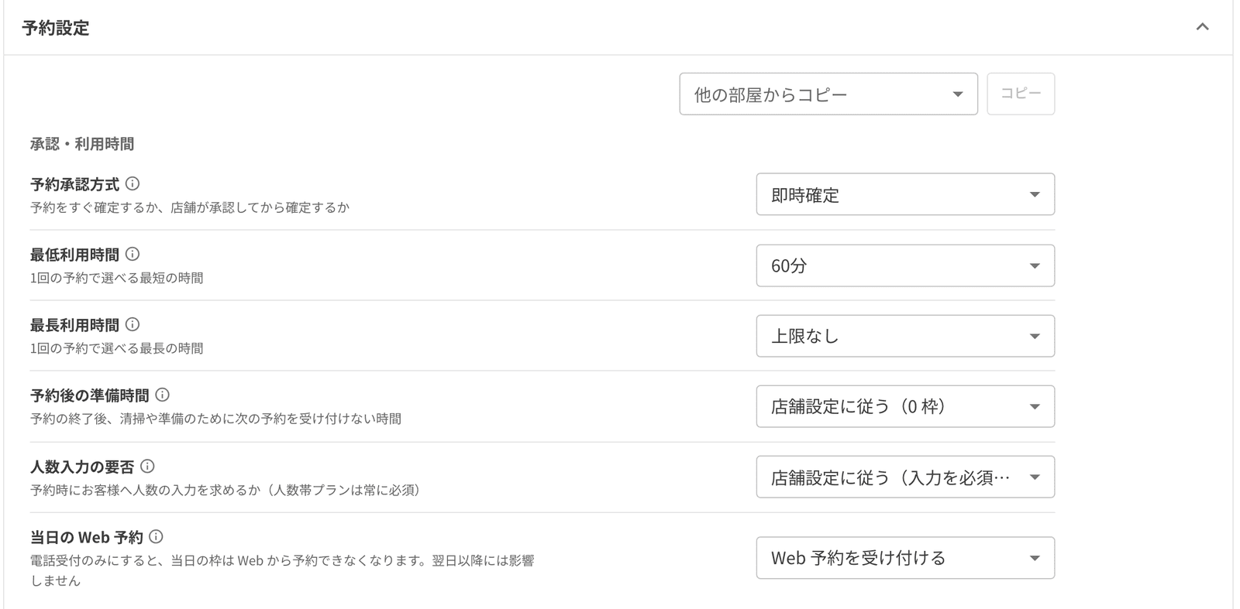Click description 1回の予約で選べる最短の時間
Viewport: 1240px width, 609px height.
[117, 278]
